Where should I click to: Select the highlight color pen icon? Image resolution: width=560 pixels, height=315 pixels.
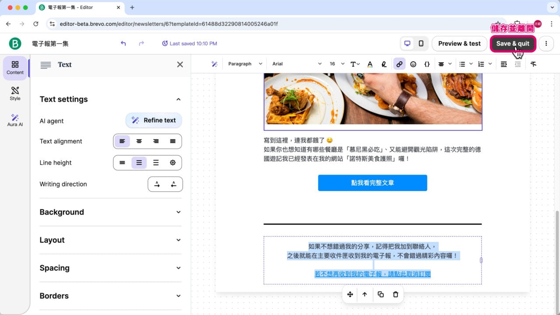point(384,64)
